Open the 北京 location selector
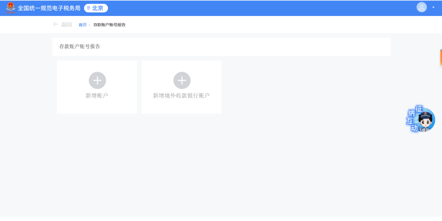 click(96, 8)
